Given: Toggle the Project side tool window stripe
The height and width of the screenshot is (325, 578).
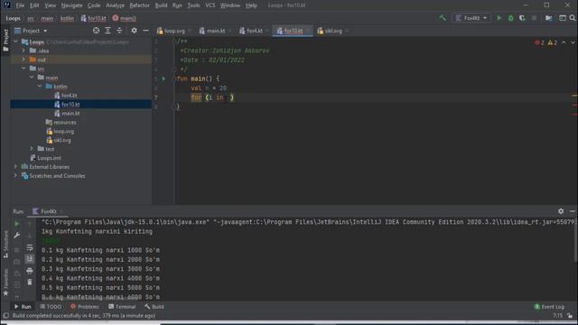Looking at the screenshot, I should [x=5, y=40].
